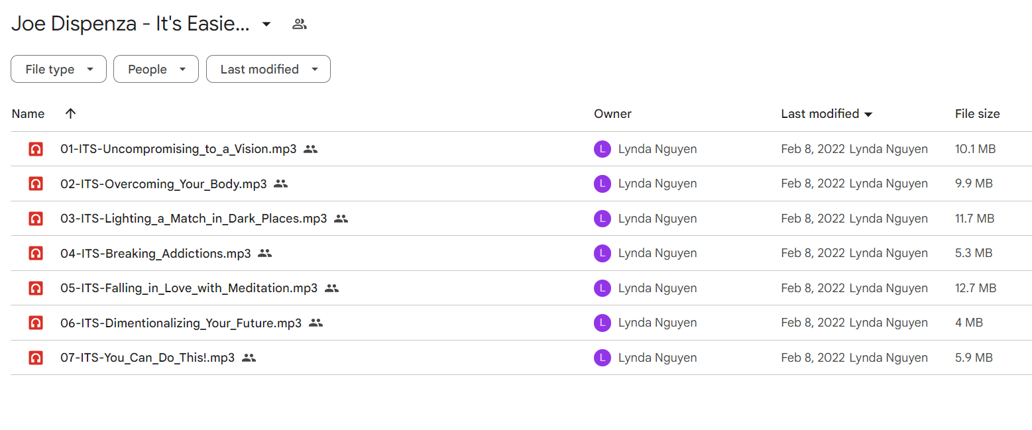Click owner name Lynda Nguyen for 04-ITS-Breaking_Addictions.mp3
Image resolution: width=1032 pixels, height=430 pixels.
658,253
